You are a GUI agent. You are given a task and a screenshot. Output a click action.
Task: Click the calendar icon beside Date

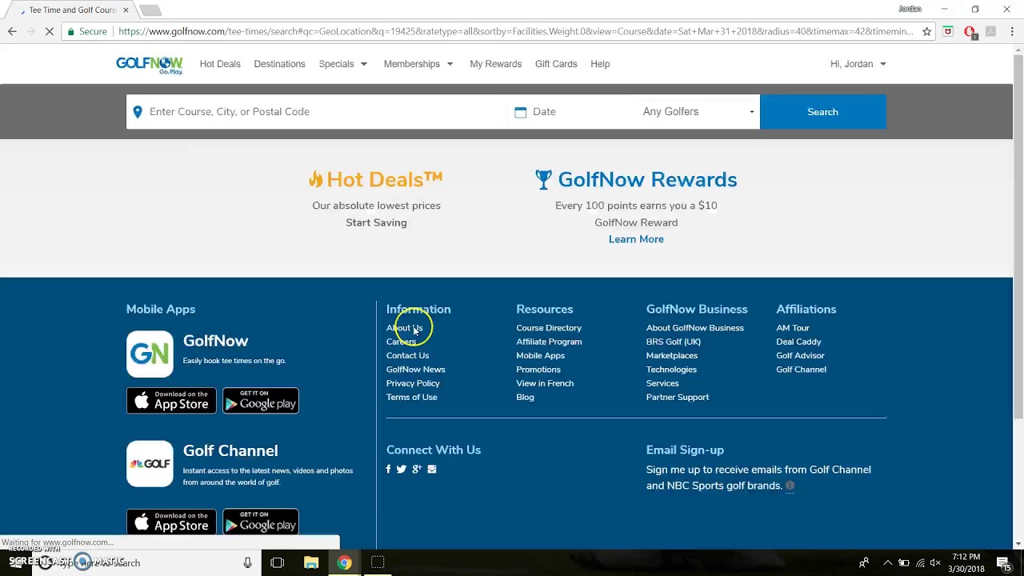pyautogui.click(x=521, y=112)
